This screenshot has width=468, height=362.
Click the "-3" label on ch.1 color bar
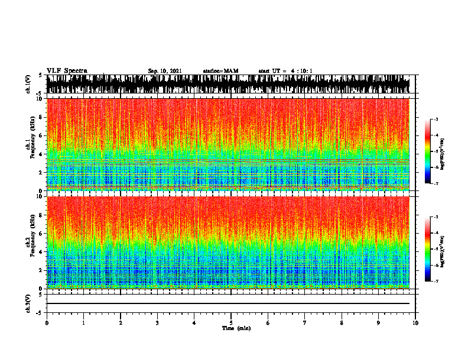coord(435,119)
